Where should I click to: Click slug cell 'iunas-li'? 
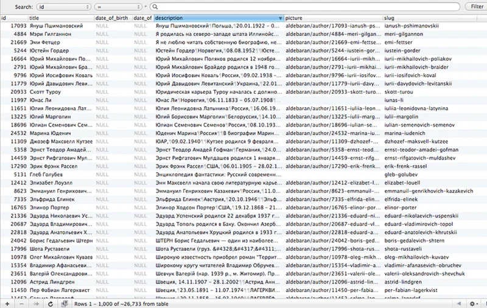click(x=394, y=100)
